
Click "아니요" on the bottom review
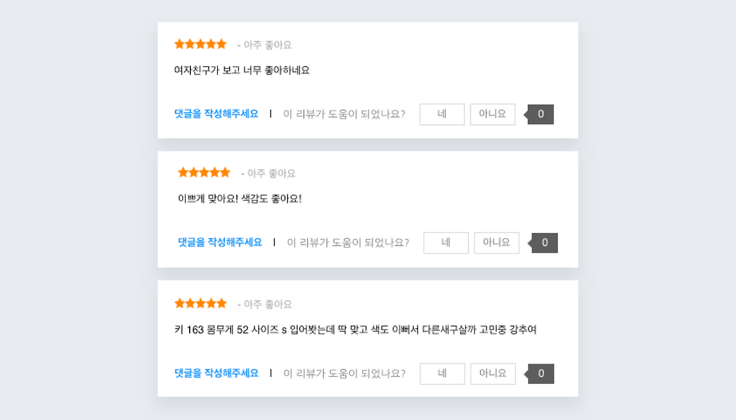pos(492,373)
